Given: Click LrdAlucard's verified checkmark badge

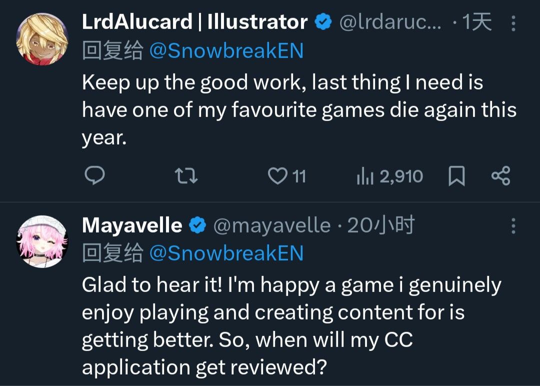Looking at the screenshot, I should (x=323, y=22).
